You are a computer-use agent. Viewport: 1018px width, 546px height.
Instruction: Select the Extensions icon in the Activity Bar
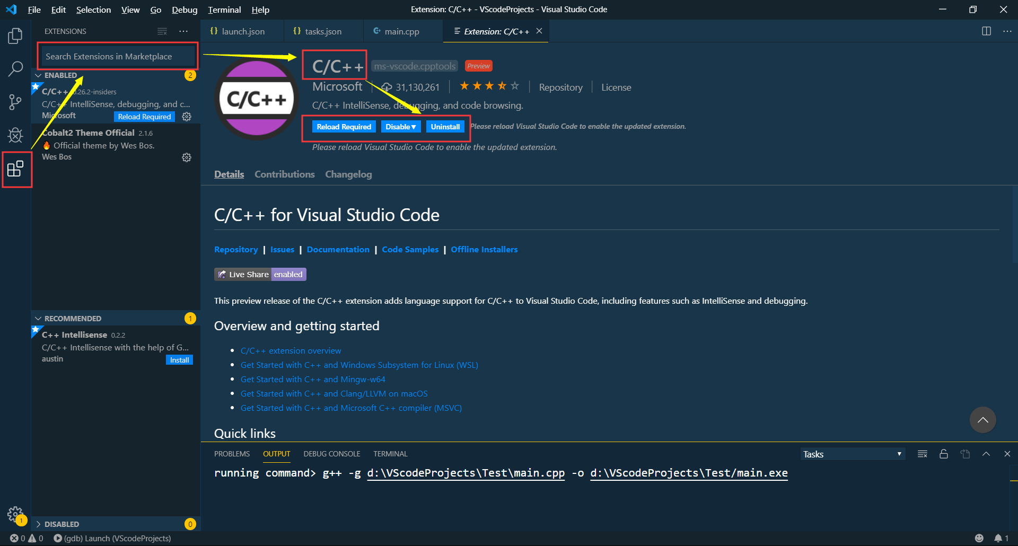point(16,169)
